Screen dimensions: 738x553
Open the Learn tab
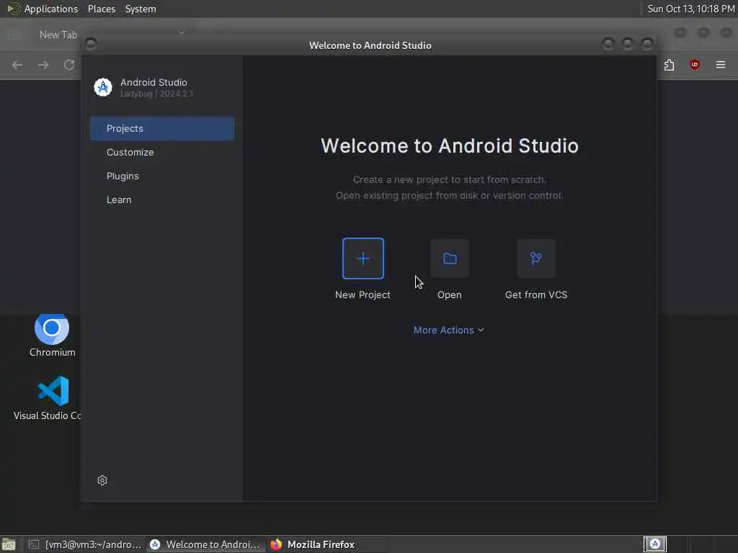click(x=162, y=199)
